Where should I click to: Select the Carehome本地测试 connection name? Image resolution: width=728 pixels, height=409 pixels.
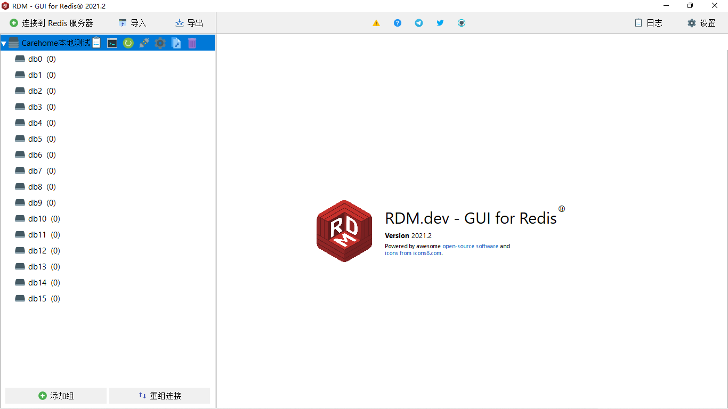pos(56,43)
